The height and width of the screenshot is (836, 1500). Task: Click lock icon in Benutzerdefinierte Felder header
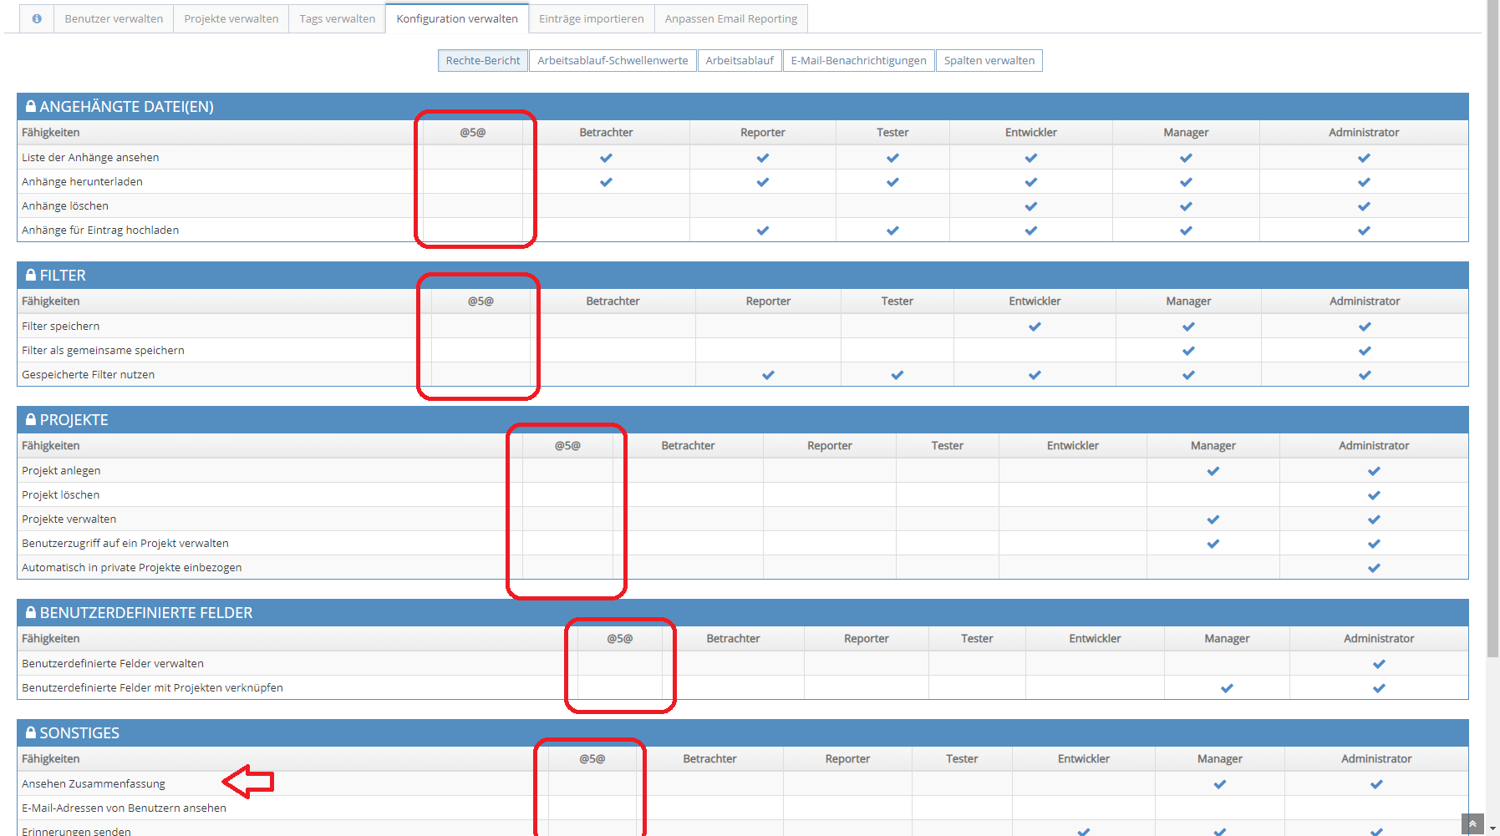pos(31,612)
